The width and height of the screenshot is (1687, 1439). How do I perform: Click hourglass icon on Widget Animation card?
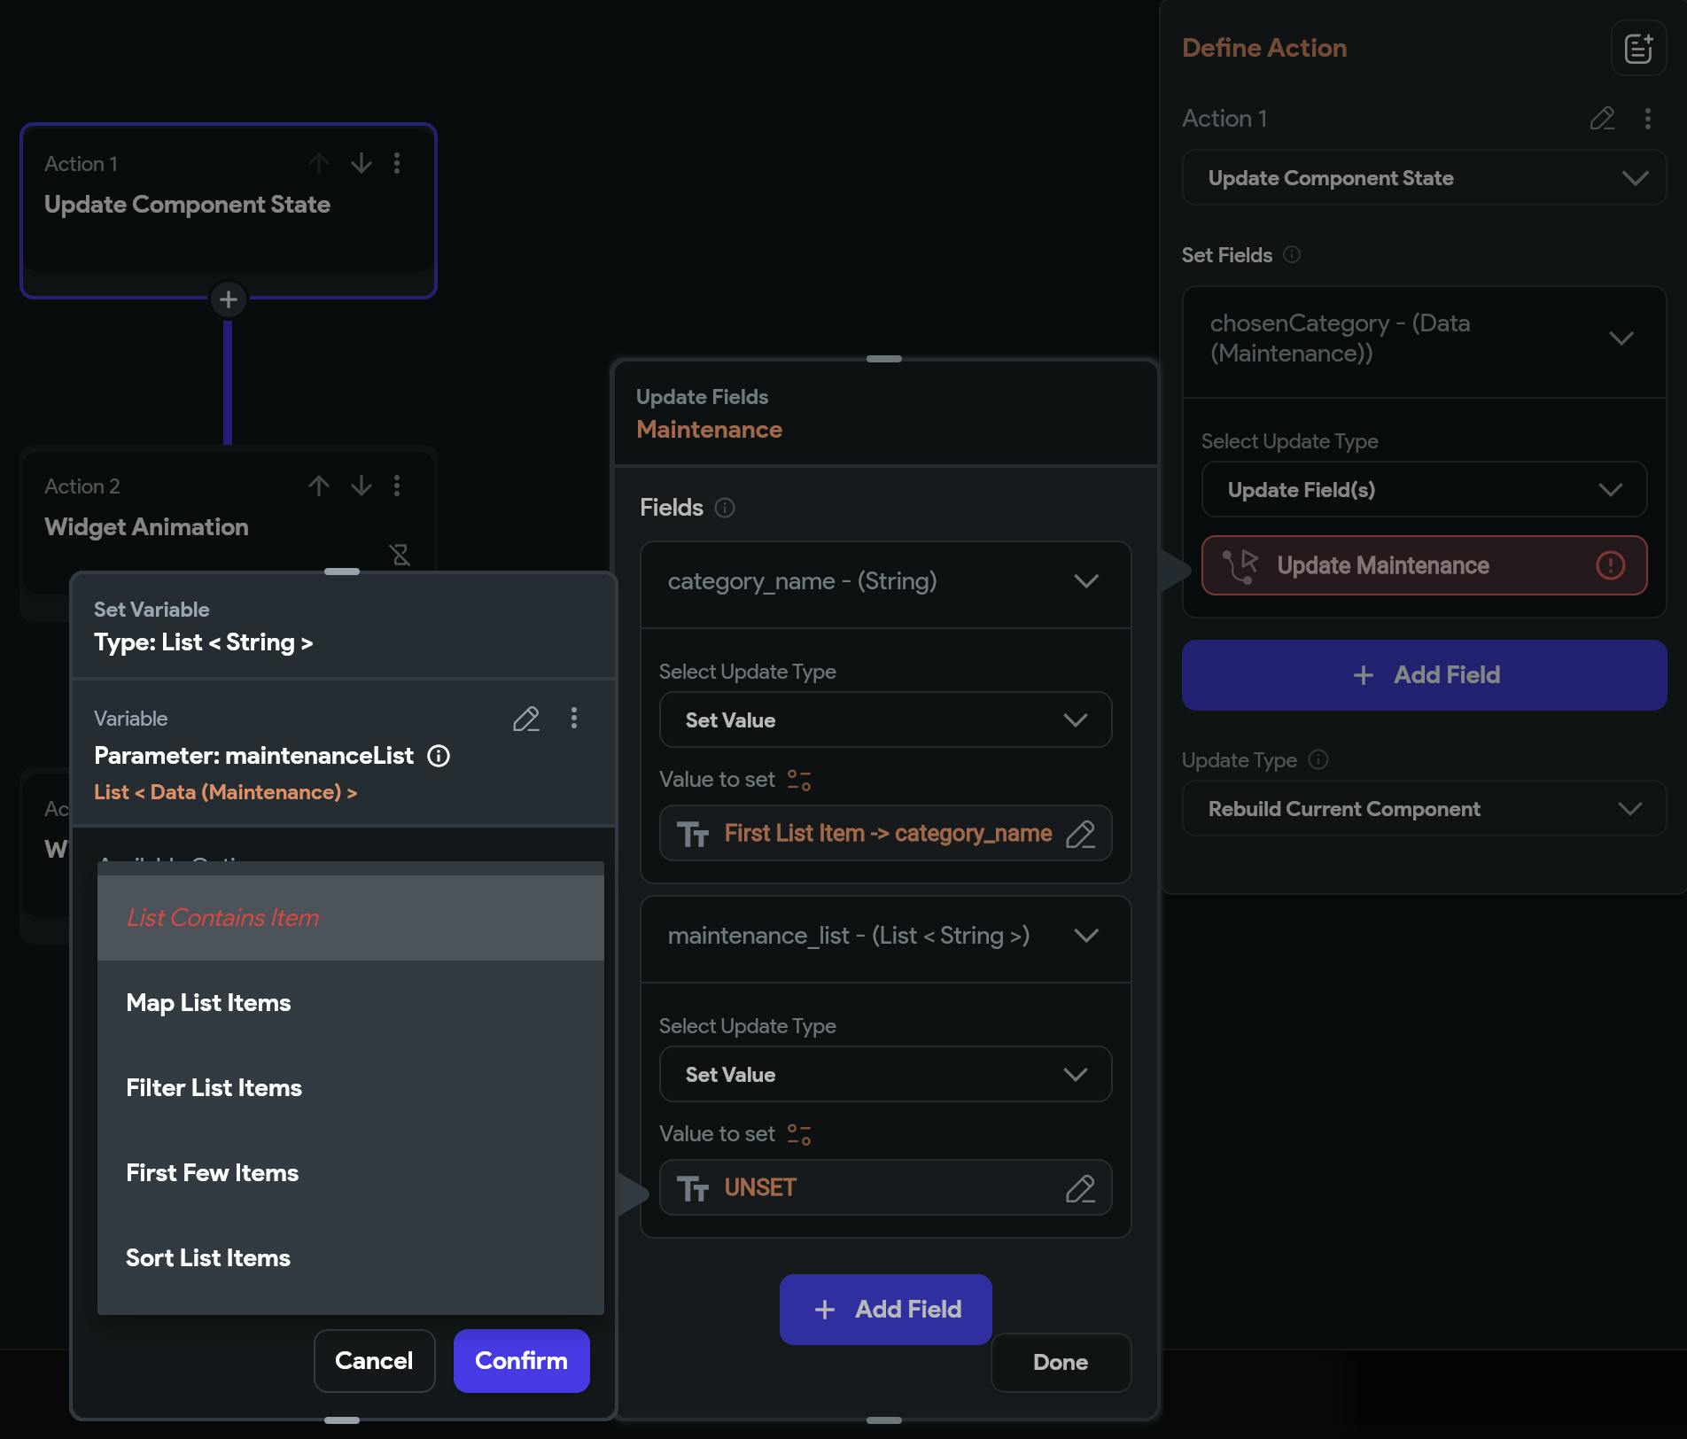[400, 555]
